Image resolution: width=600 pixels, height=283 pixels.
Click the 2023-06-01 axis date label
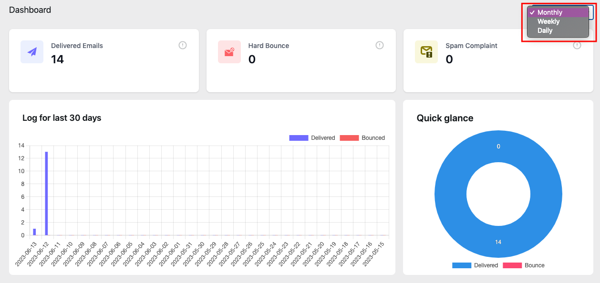tap(171, 253)
